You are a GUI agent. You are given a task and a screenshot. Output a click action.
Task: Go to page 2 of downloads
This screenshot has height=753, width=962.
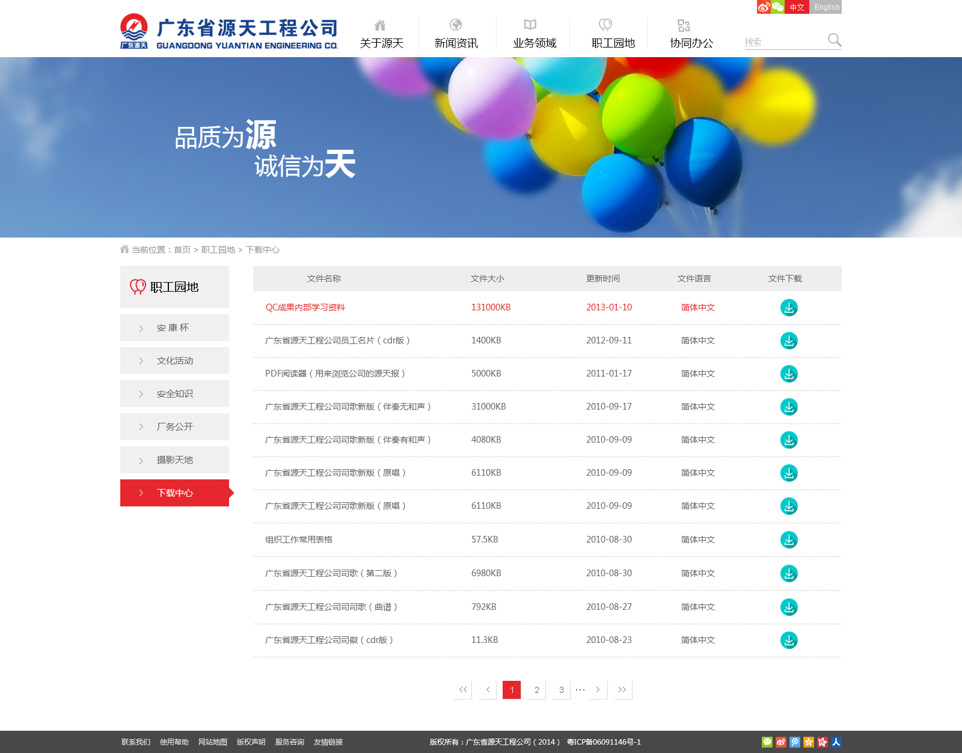tap(536, 690)
